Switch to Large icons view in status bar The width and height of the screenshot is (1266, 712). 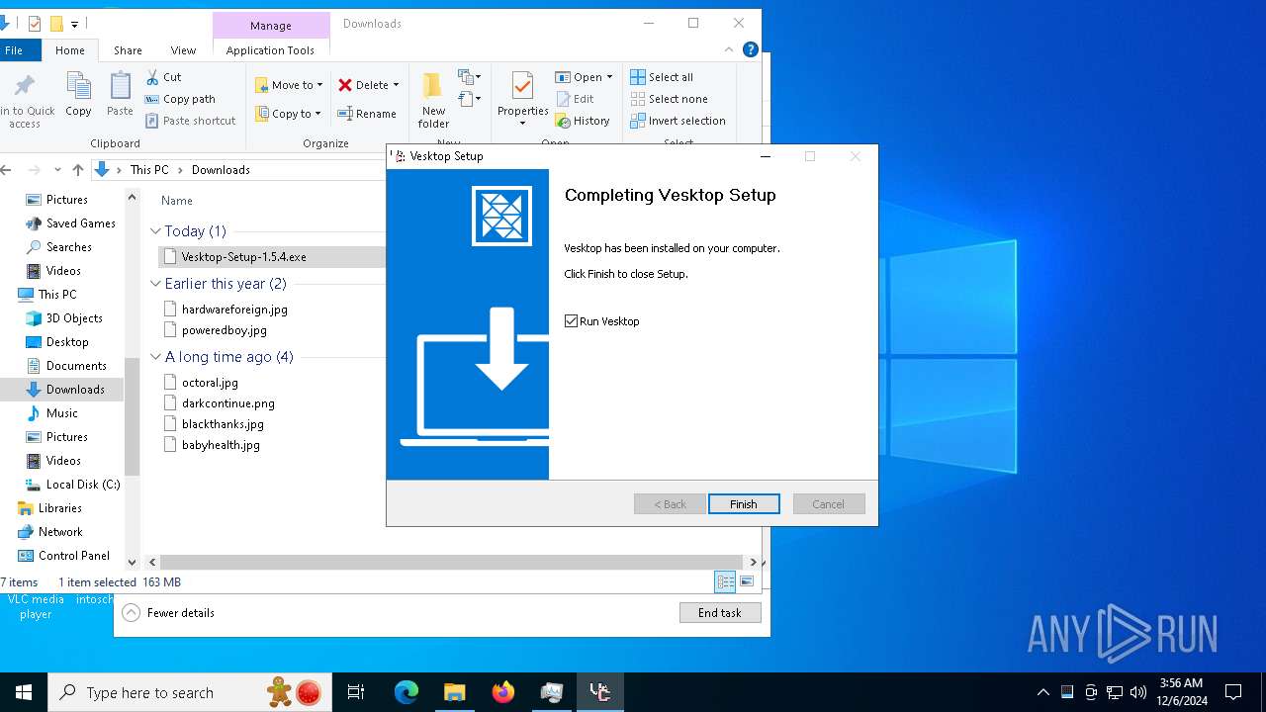(x=747, y=582)
